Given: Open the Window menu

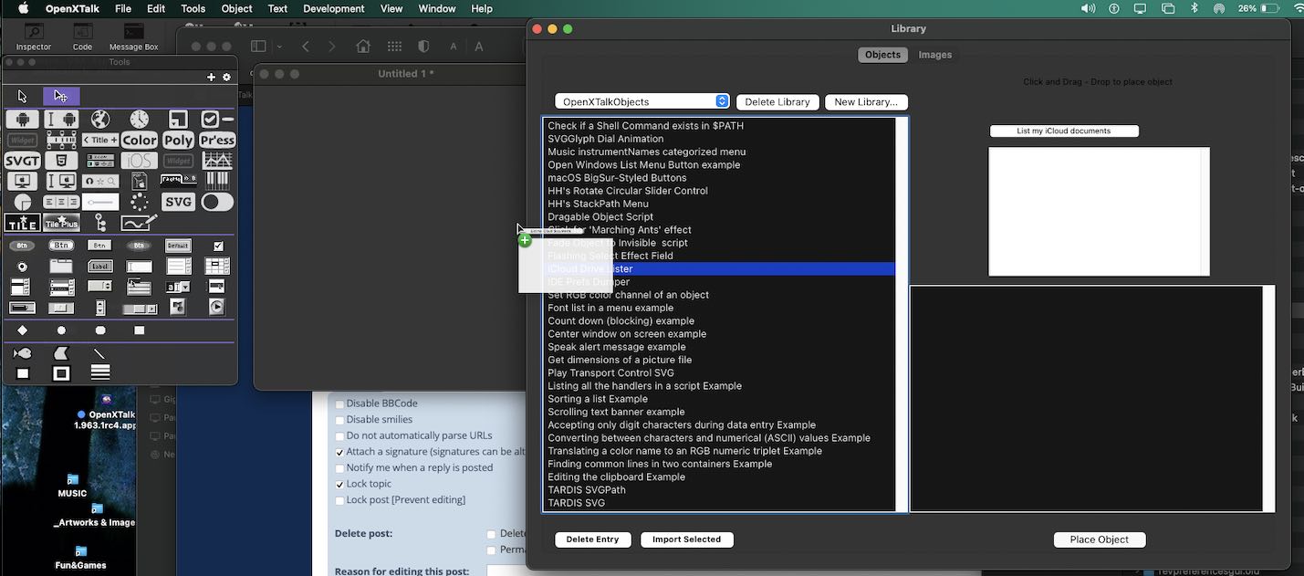Looking at the screenshot, I should point(437,9).
